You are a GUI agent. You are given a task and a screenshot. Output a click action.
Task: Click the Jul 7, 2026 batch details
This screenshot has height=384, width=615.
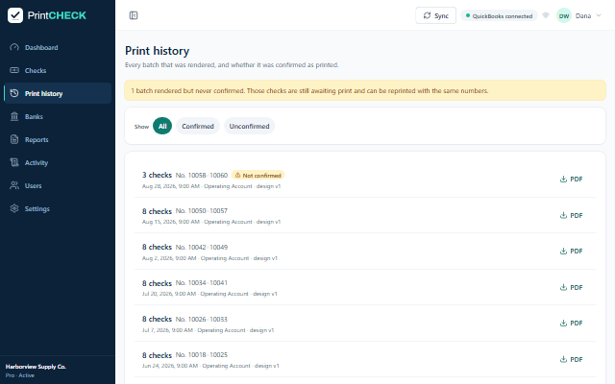208,330
